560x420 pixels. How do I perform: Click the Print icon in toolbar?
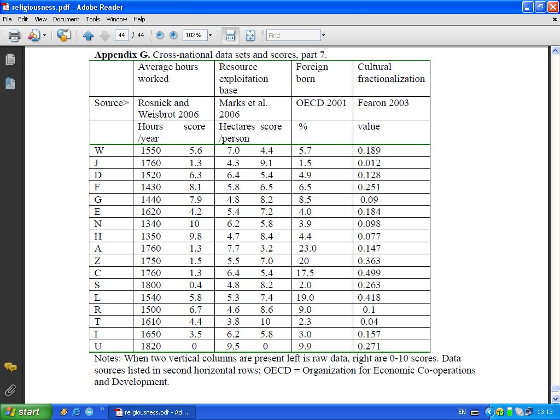pos(14,36)
